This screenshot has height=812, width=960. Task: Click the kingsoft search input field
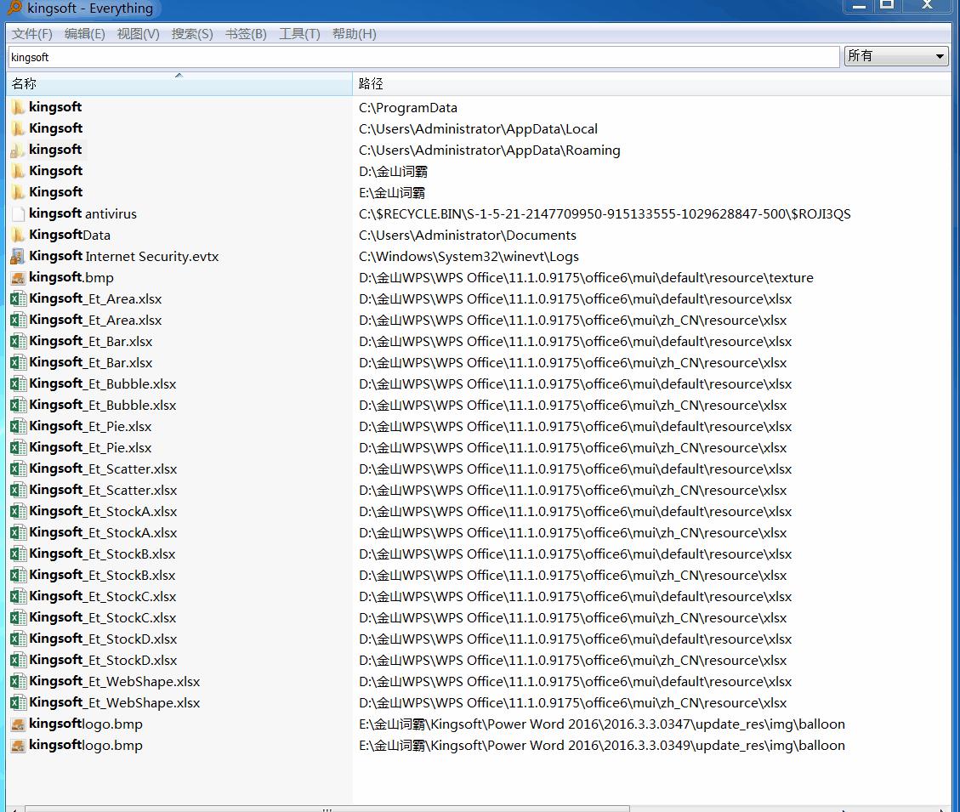[423, 57]
